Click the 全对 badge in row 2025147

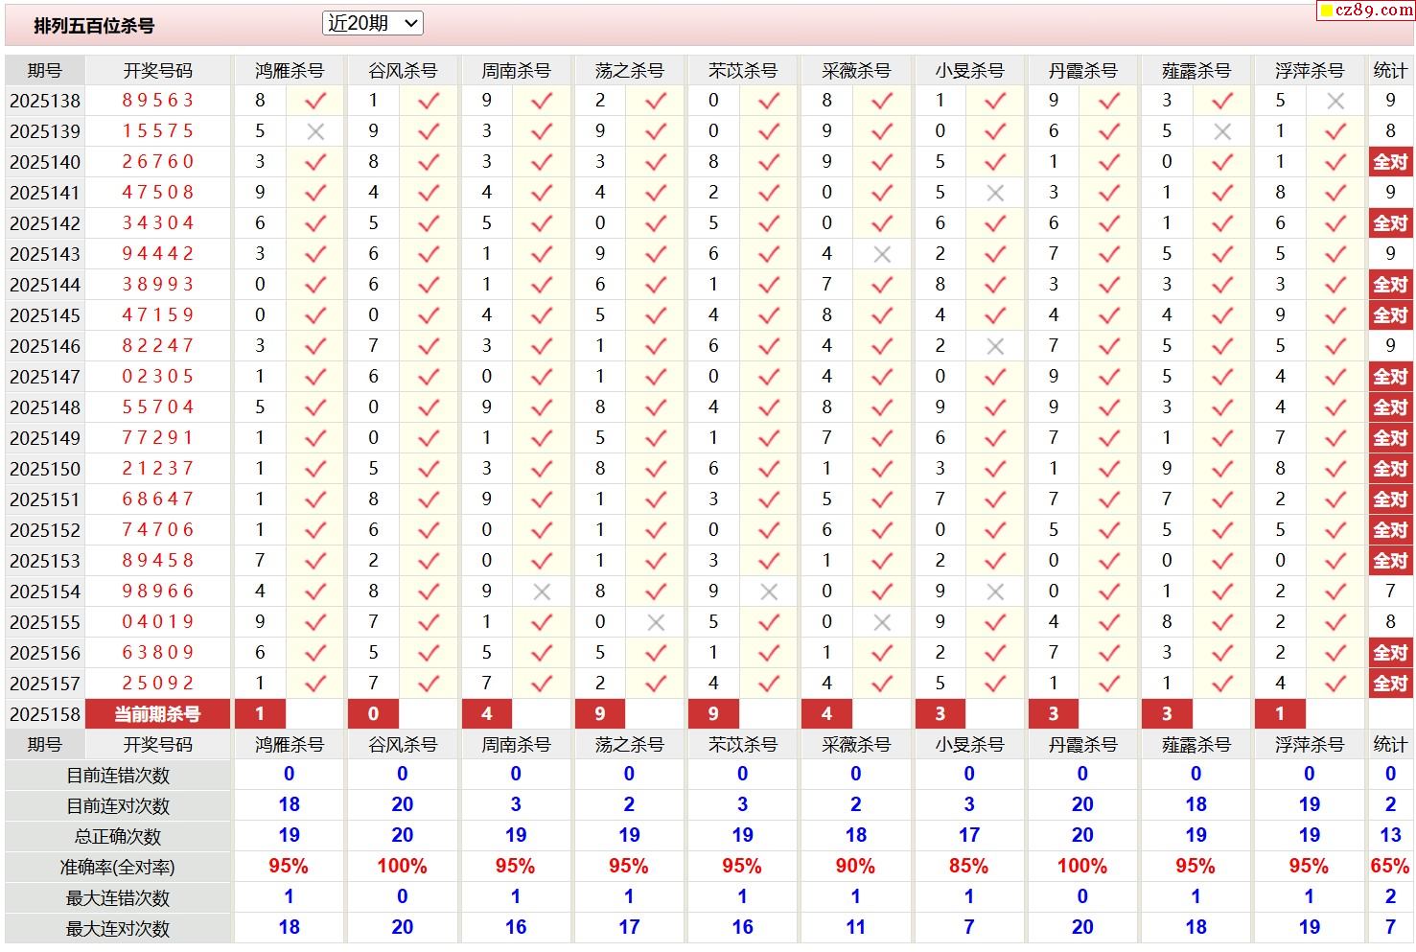[1390, 377]
